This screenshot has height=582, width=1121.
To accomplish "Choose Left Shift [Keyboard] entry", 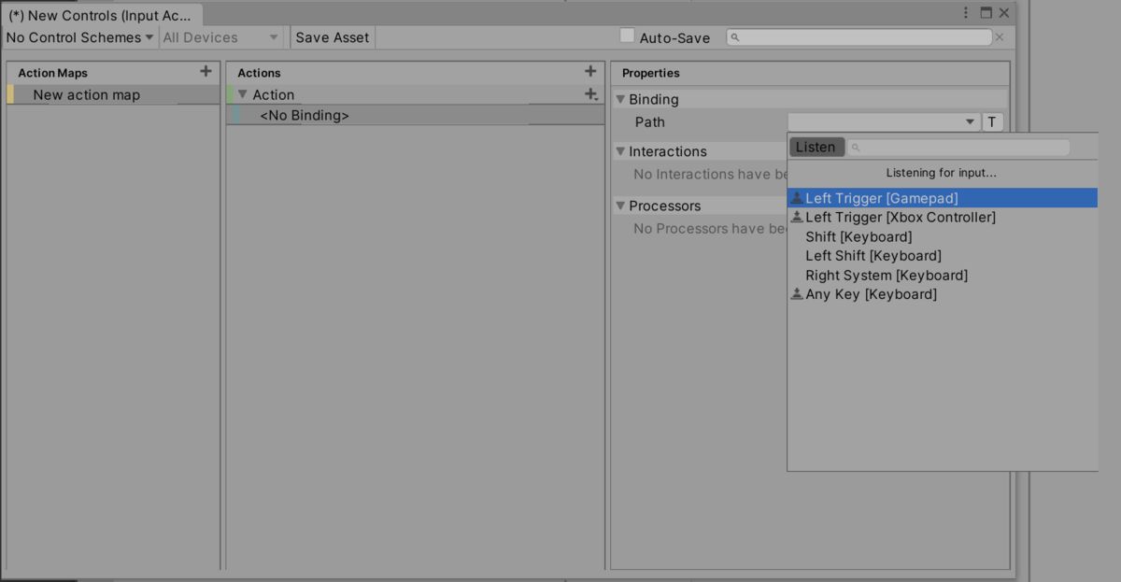I will pyautogui.click(x=943, y=255).
